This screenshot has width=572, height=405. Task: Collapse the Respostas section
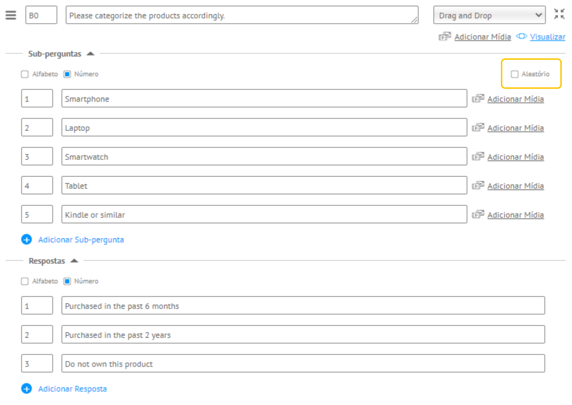click(74, 261)
